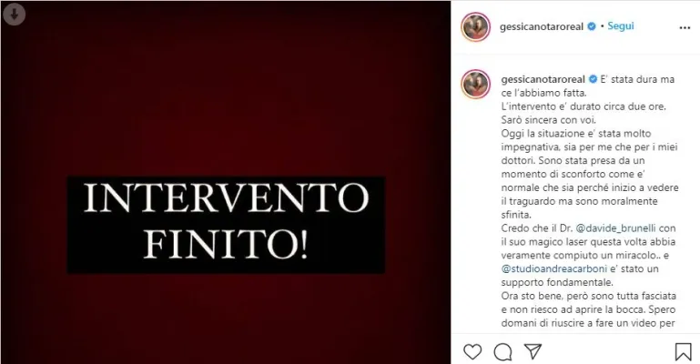Follow the account via Segui
700x364 pixels.
[x=621, y=25]
